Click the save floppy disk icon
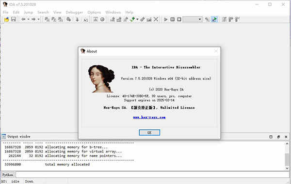Screen dimensions: 291x184 coord(14,19)
